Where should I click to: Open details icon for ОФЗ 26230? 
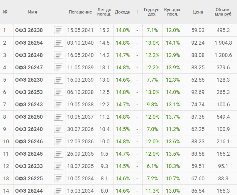coord(58,80)
